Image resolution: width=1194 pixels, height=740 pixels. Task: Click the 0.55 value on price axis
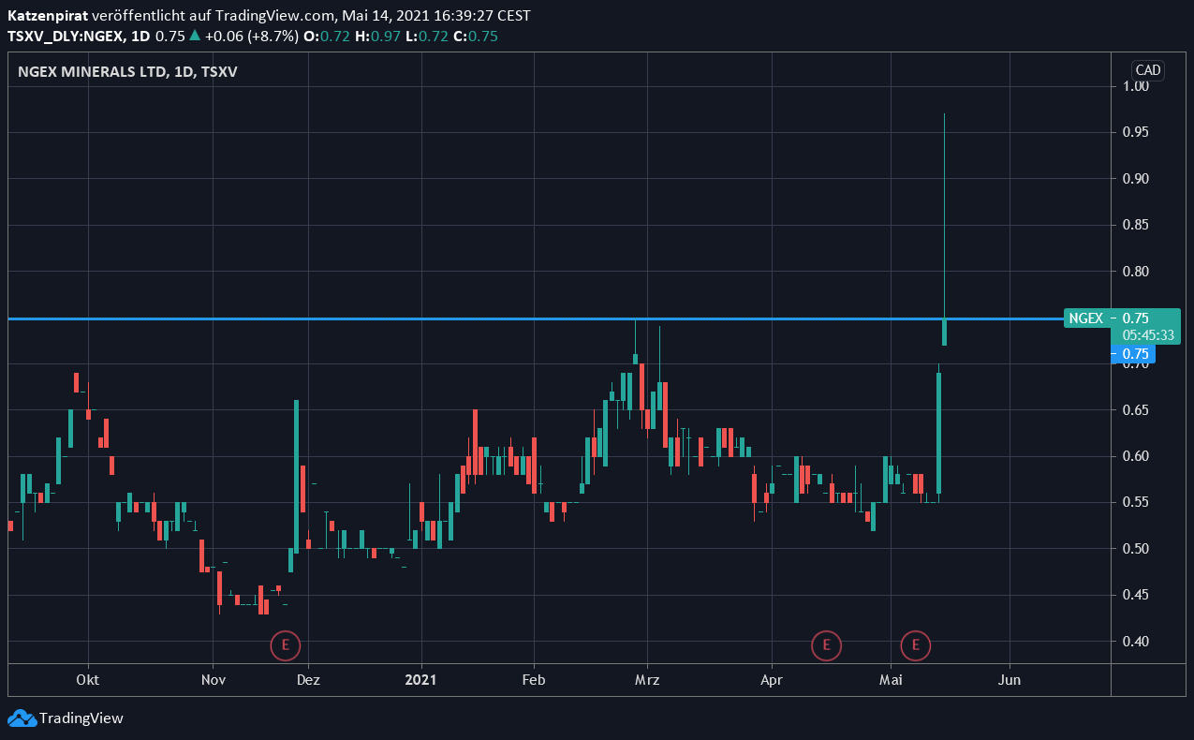(x=1136, y=502)
